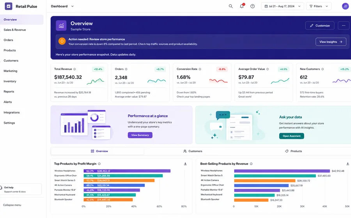The height and width of the screenshot is (218, 351).
Task: Click the Wireless Headphones 62.3% profit bar
Action: tap(127, 171)
